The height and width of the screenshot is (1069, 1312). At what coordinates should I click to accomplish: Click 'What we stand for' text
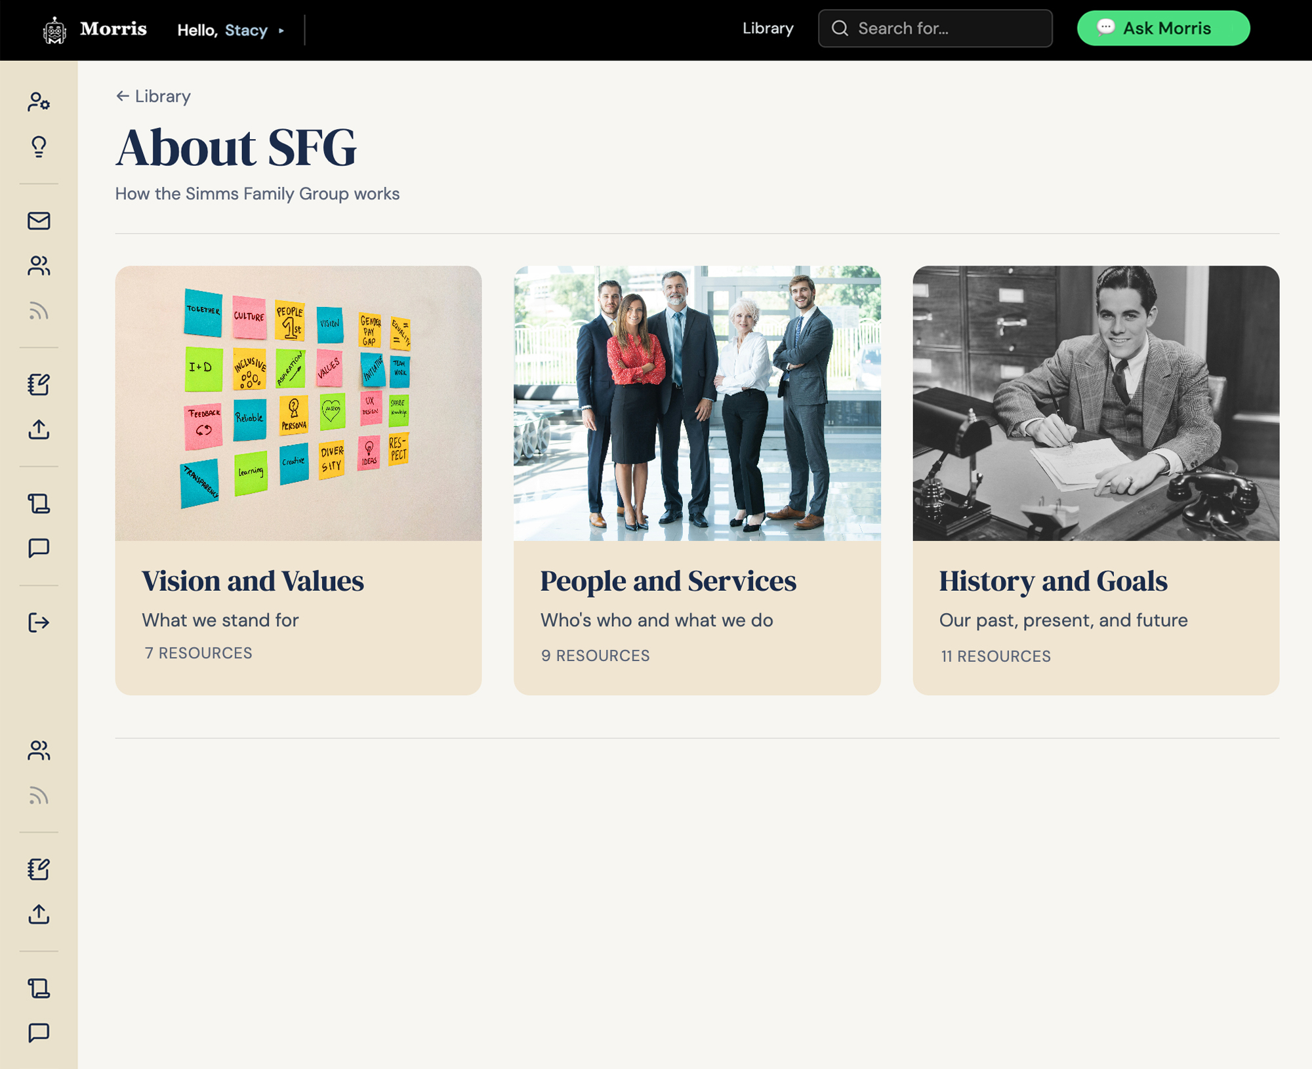[220, 620]
